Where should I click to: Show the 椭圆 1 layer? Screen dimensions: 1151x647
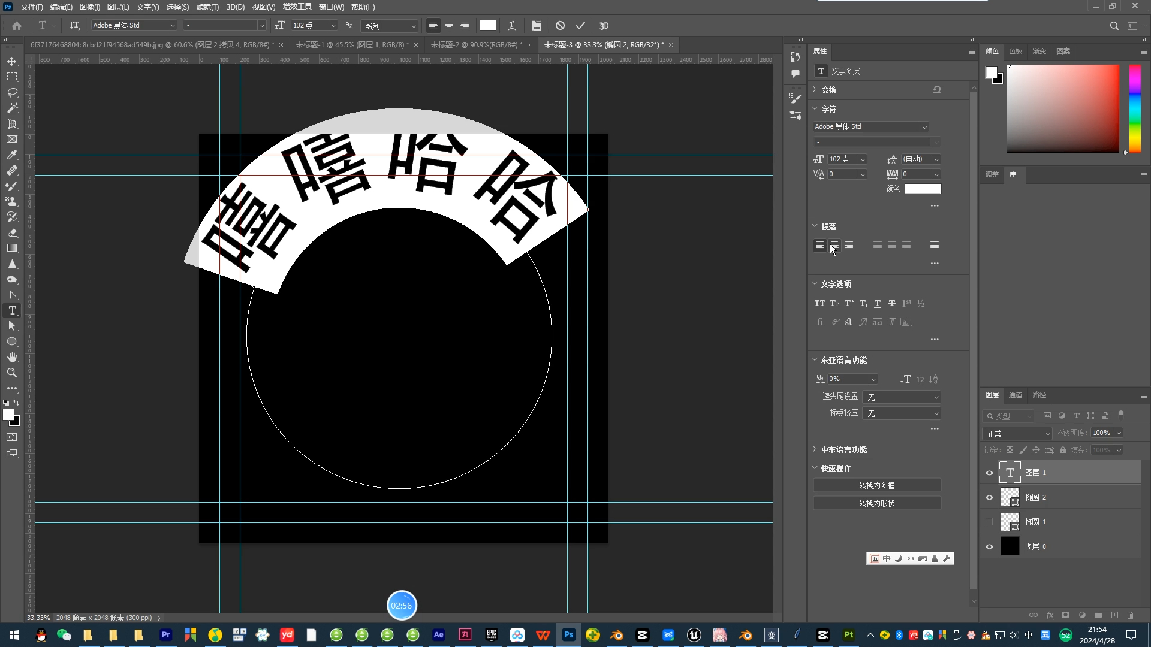click(x=989, y=522)
